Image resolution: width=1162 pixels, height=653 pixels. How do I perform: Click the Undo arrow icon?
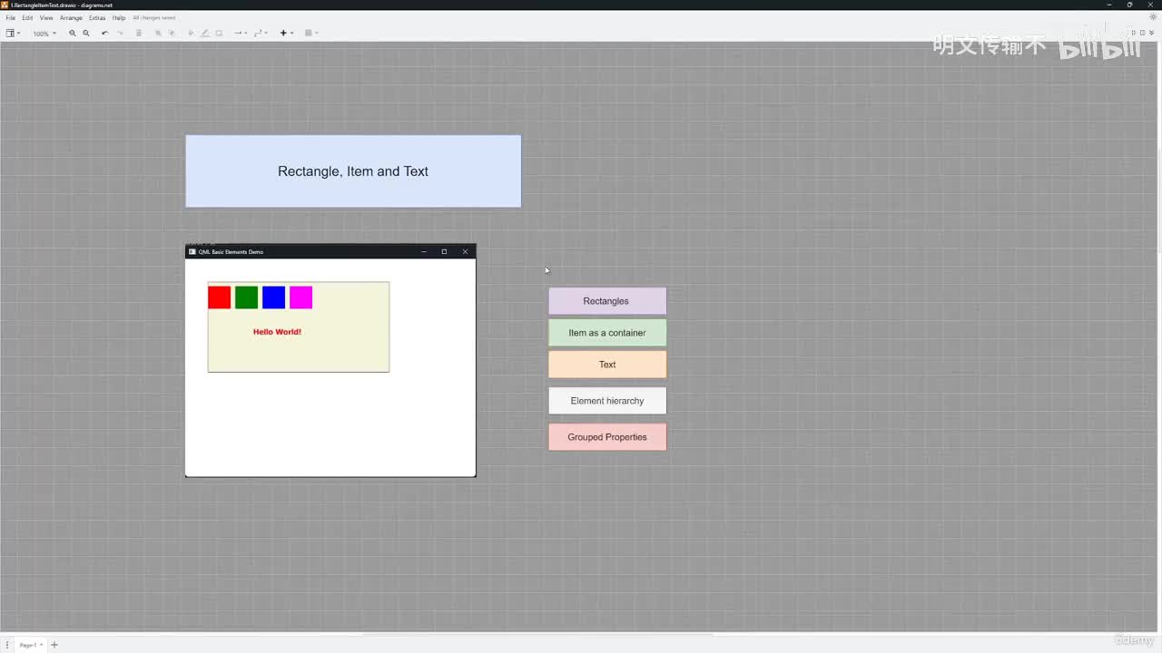click(x=105, y=34)
